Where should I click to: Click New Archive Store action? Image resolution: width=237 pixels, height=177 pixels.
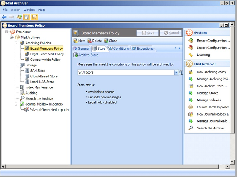(212, 86)
